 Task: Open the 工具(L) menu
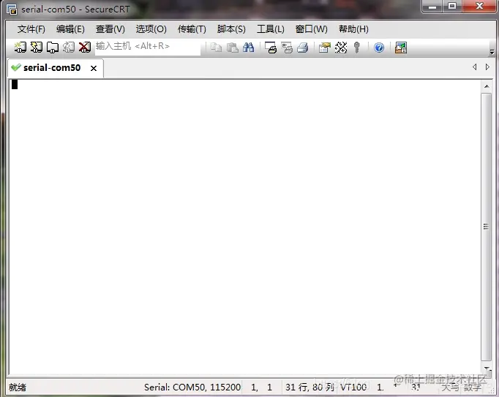tap(271, 29)
